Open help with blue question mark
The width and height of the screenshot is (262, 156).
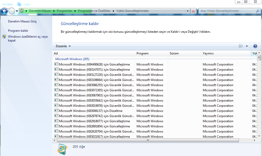click(x=255, y=46)
